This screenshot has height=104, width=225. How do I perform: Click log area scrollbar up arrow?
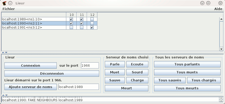[x=221, y=98]
